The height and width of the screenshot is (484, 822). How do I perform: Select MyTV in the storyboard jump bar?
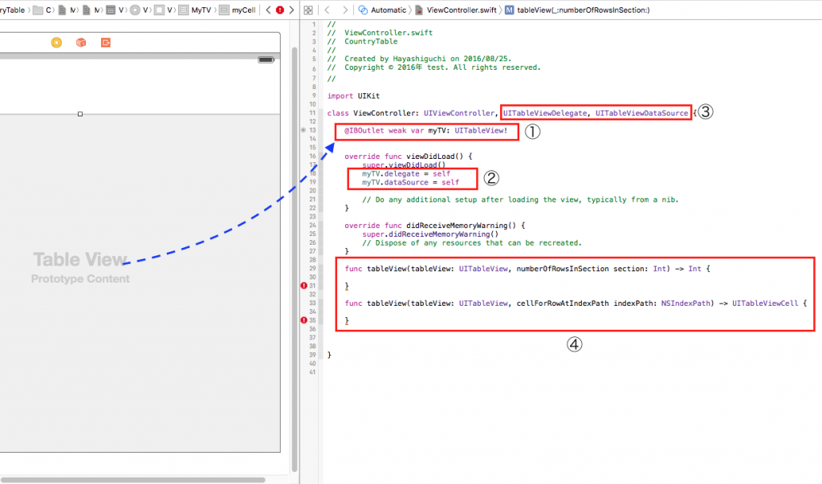coord(200,10)
